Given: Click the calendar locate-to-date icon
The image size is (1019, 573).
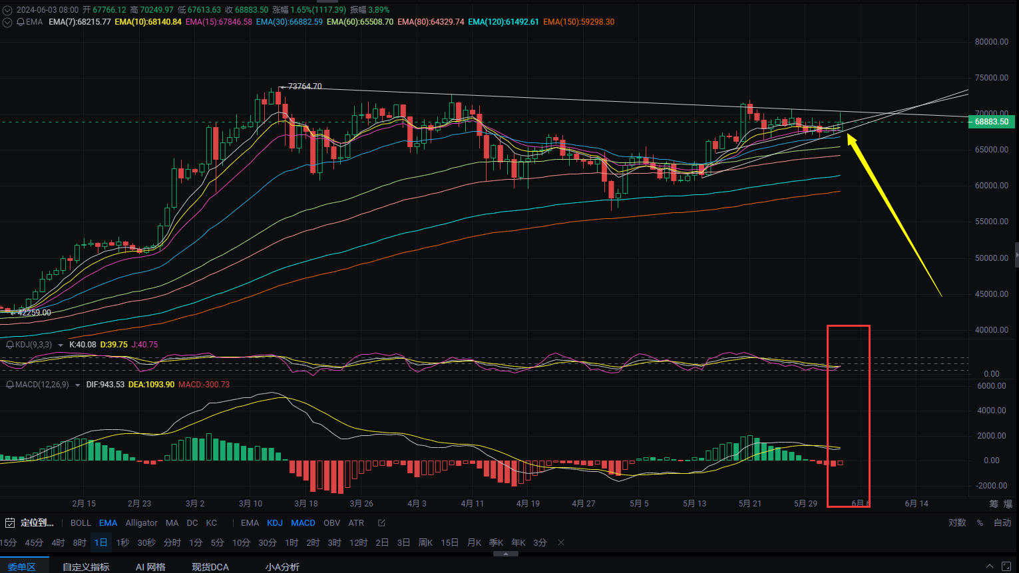Looking at the screenshot, I should [10, 523].
